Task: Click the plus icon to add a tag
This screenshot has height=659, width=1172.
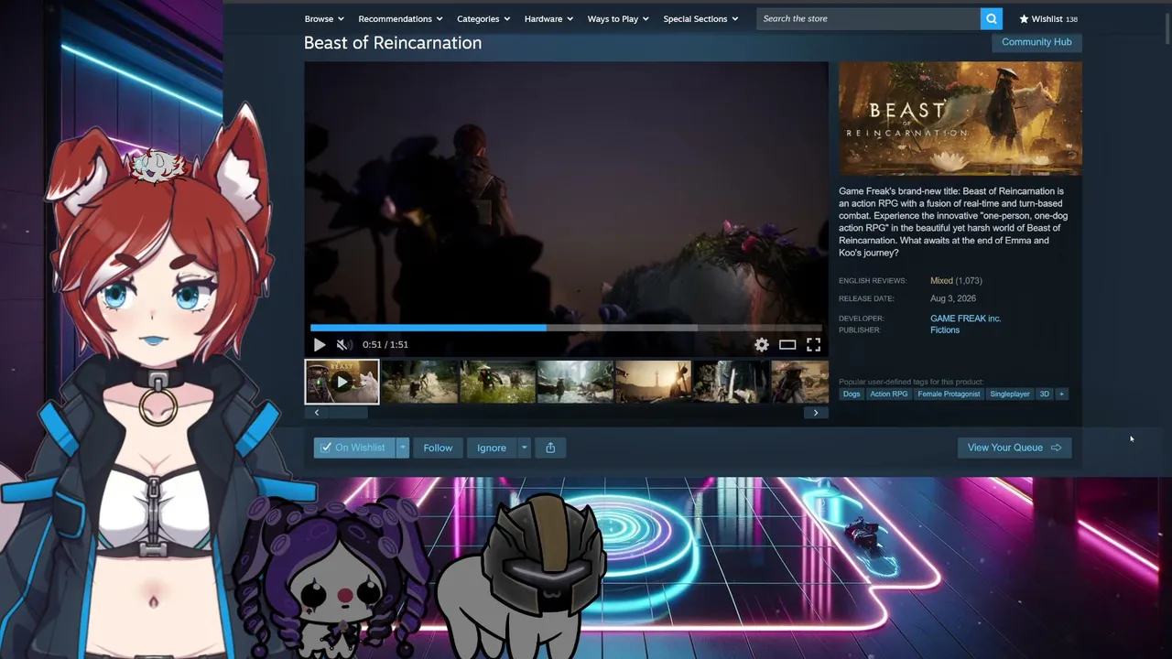Action: pos(1061,394)
